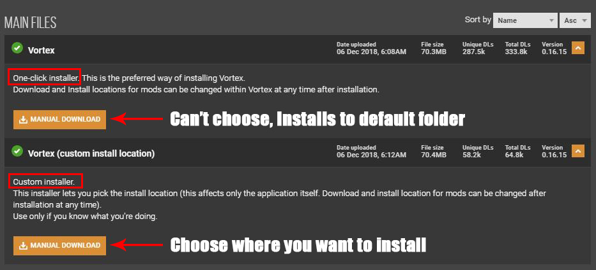This screenshot has width=596, height=270.
Task: Click the 'Sort by' label
Action: pos(478,20)
